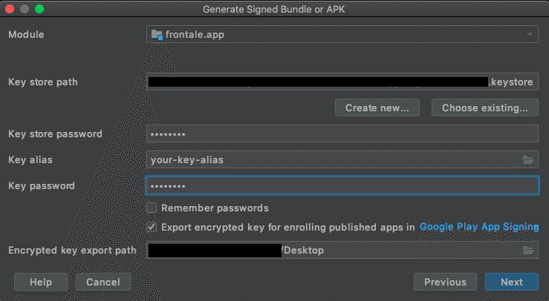The image size is (549, 301).
Task: Focus the Key store password field
Action: pyautogui.click(x=342, y=133)
